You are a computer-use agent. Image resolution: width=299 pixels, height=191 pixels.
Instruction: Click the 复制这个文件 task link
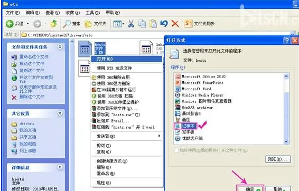click(x=32, y=71)
